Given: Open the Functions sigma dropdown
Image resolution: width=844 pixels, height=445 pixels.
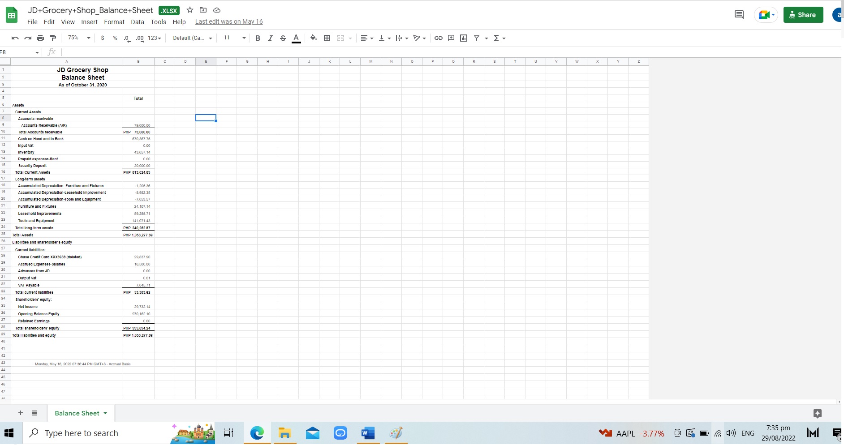Looking at the screenshot, I should click(x=499, y=38).
